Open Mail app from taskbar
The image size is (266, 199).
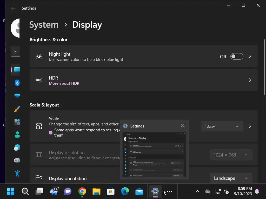(x=139, y=191)
